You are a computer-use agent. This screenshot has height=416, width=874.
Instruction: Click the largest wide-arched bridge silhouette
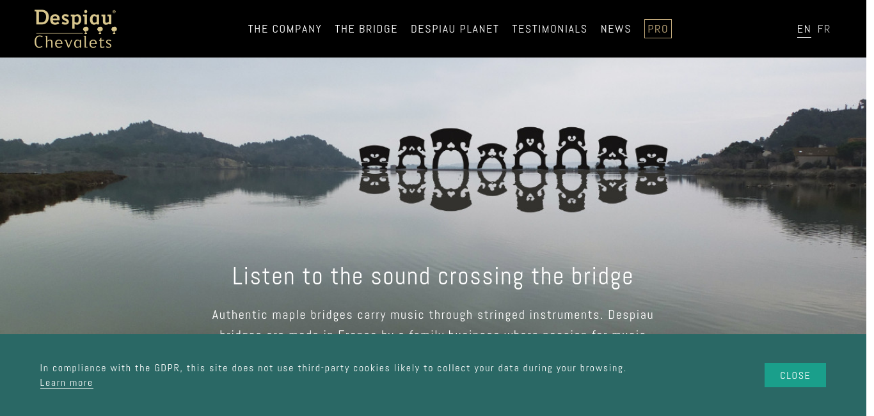click(x=451, y=149)
